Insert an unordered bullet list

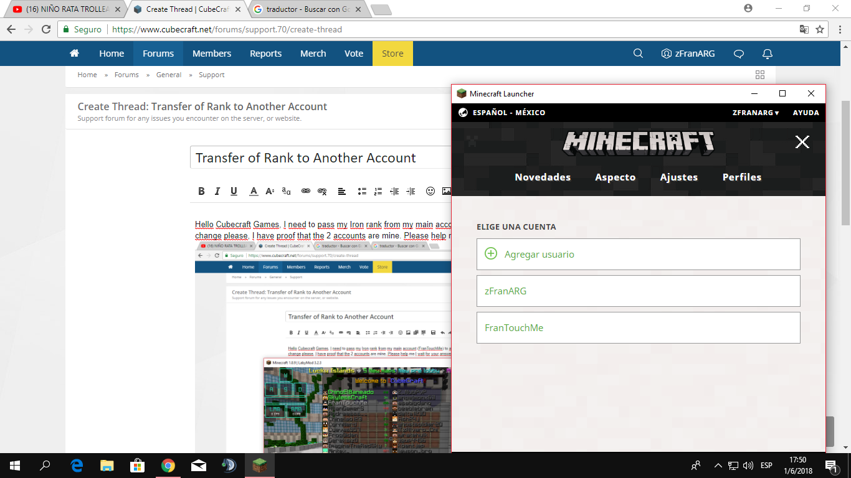pos(362,191)
